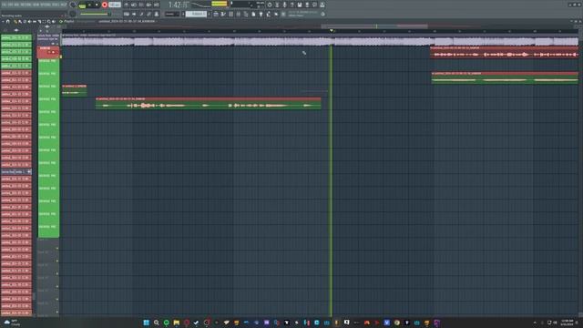Toggle the playlist magnet snap icon
The image size is (583, 328).
pos(8,21)
